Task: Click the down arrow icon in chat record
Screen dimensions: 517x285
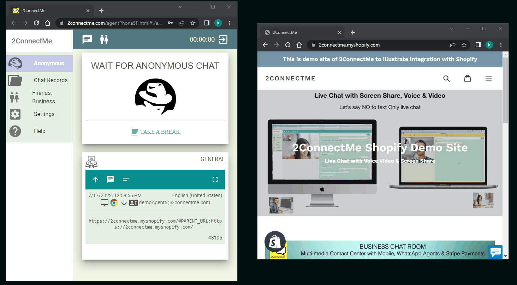Action: click(x=124, y=203)
